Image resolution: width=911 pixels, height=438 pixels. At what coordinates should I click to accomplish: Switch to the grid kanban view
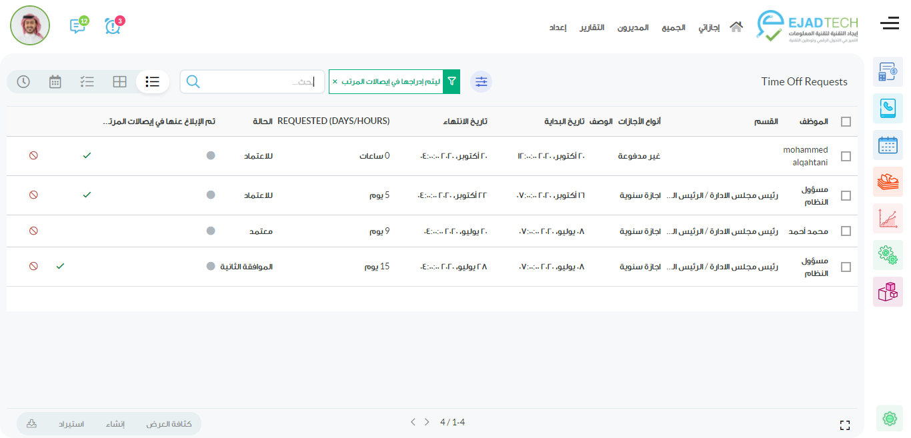click(119, 81)
